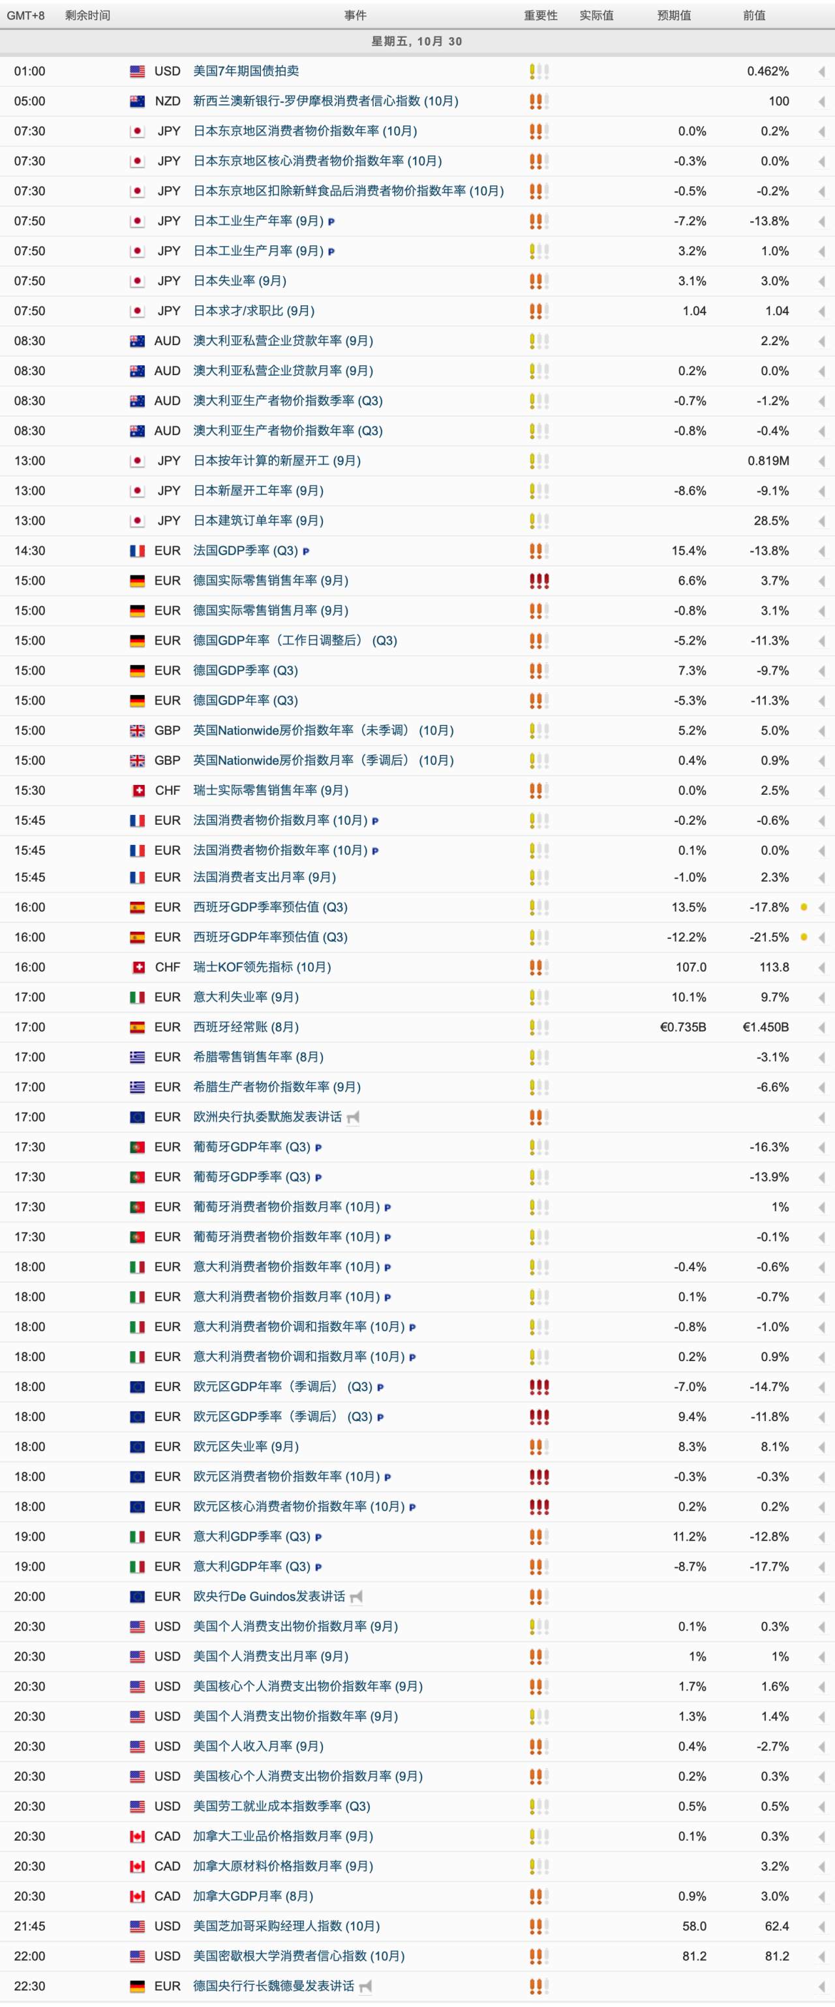Click Canada flag beside 加拿大工业品价格指数月率
Viewport: 835px width, 2007px height.
[x=137, y=1836]
